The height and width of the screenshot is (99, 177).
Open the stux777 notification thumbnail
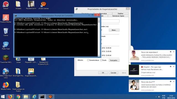(134, 85)
